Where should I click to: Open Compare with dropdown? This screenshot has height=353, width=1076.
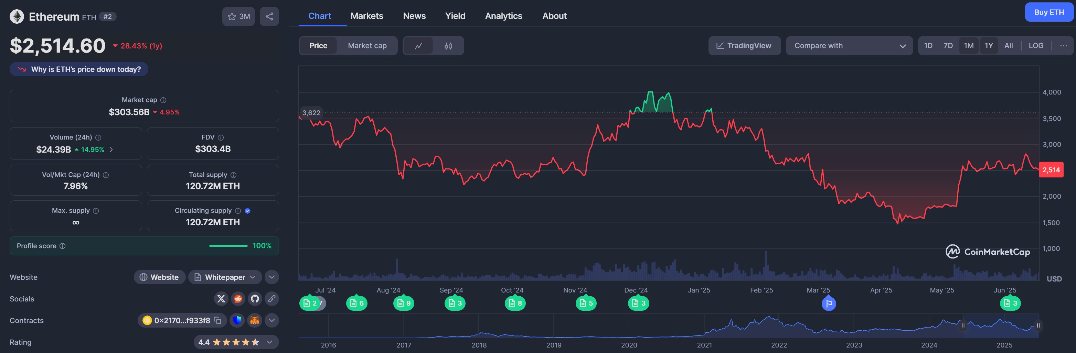[849, 46]
